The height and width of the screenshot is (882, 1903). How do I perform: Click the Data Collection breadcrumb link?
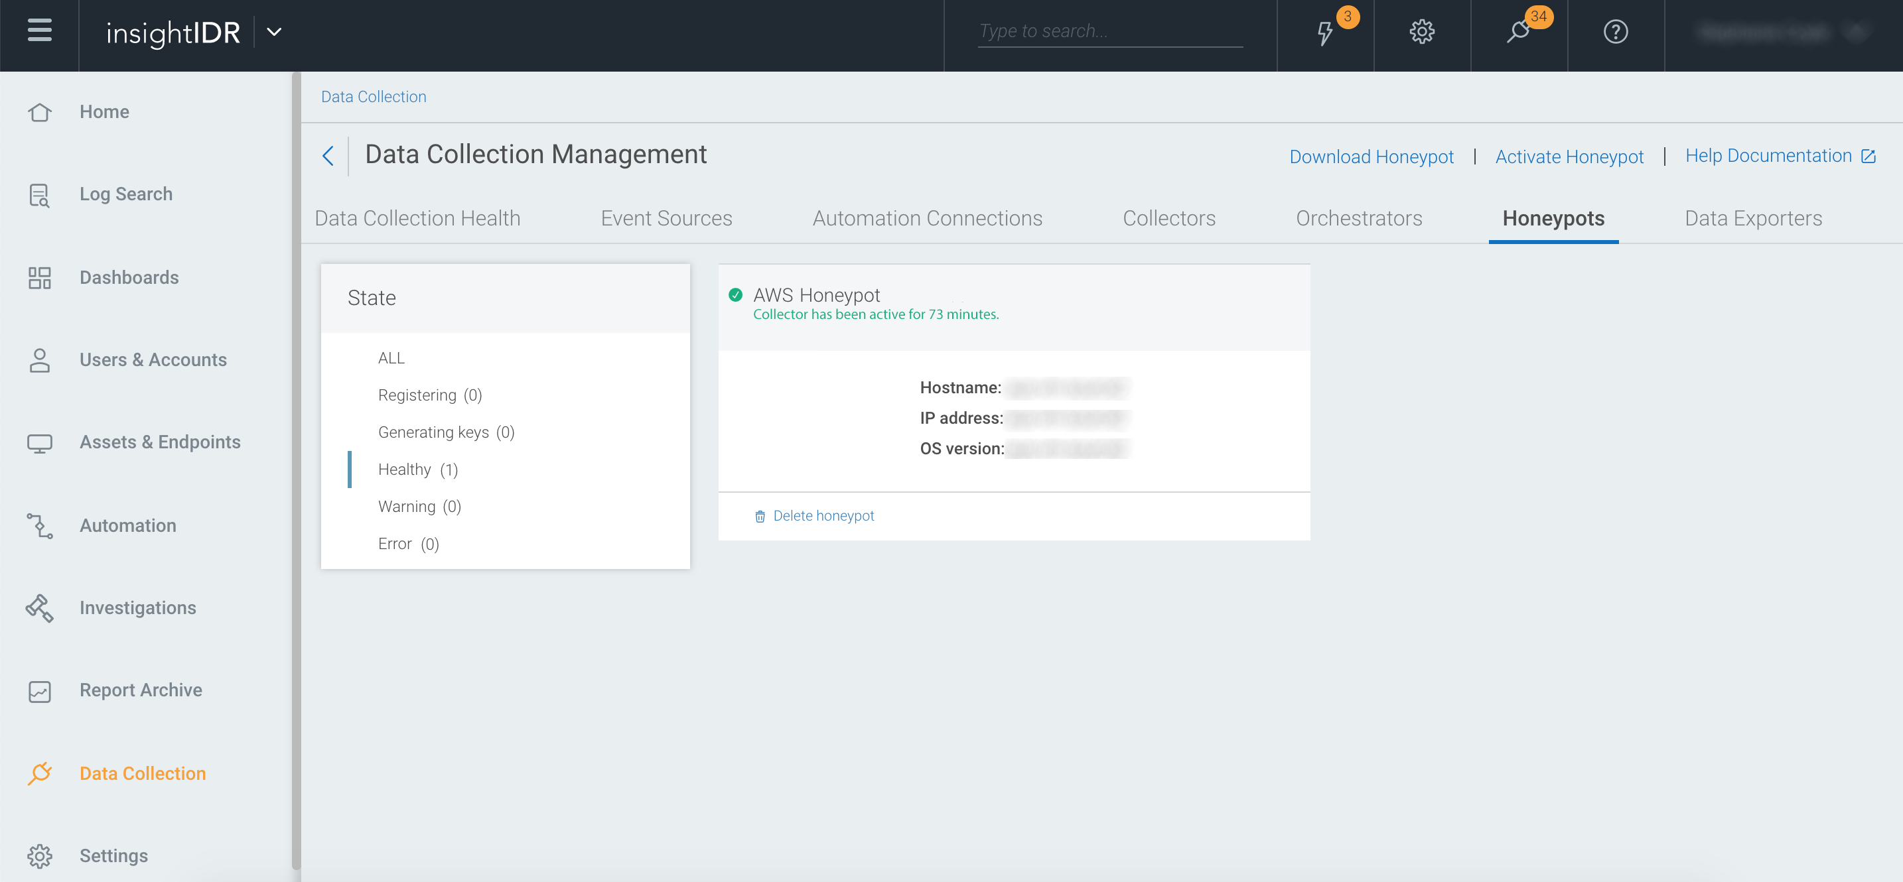373,97
